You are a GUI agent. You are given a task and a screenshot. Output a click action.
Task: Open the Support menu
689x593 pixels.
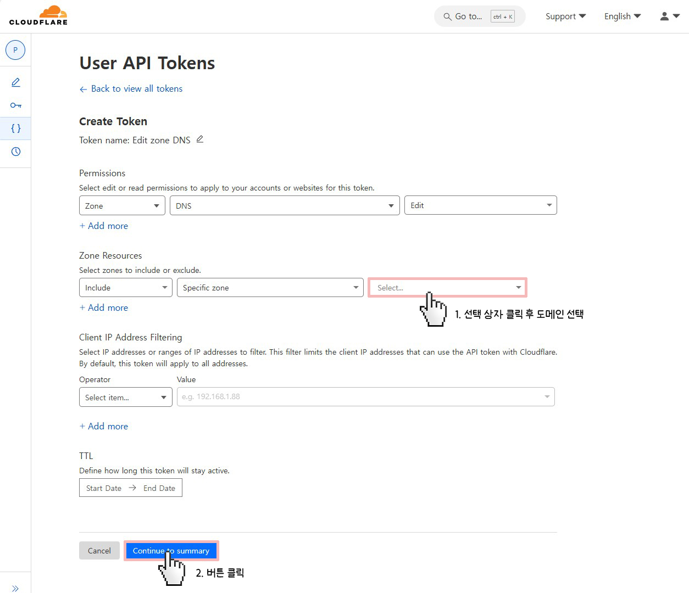(x=565, y=16)
